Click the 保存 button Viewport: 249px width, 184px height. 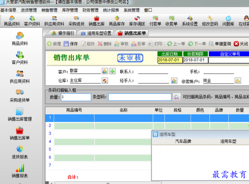(71, 44)
